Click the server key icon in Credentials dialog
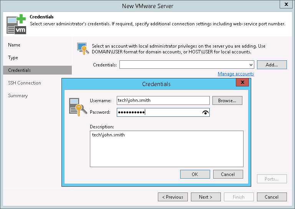Screen dimensions: 295x209 (78, 107)
